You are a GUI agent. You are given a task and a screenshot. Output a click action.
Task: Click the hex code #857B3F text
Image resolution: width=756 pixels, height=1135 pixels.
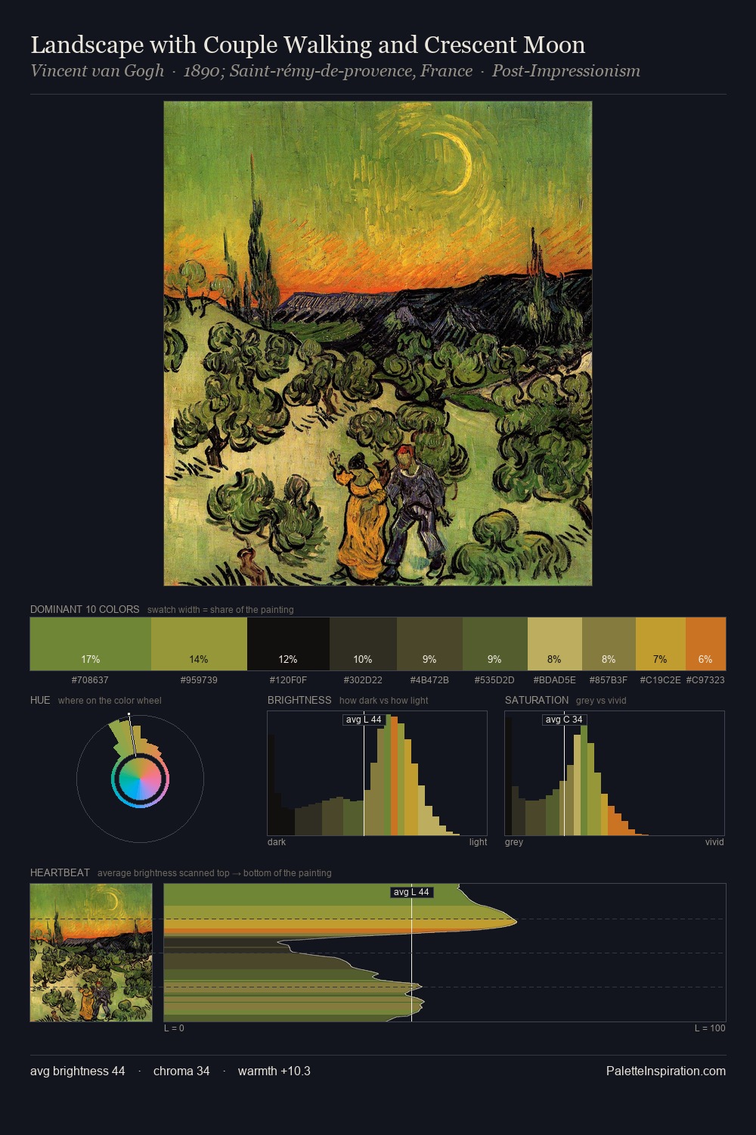609,680
